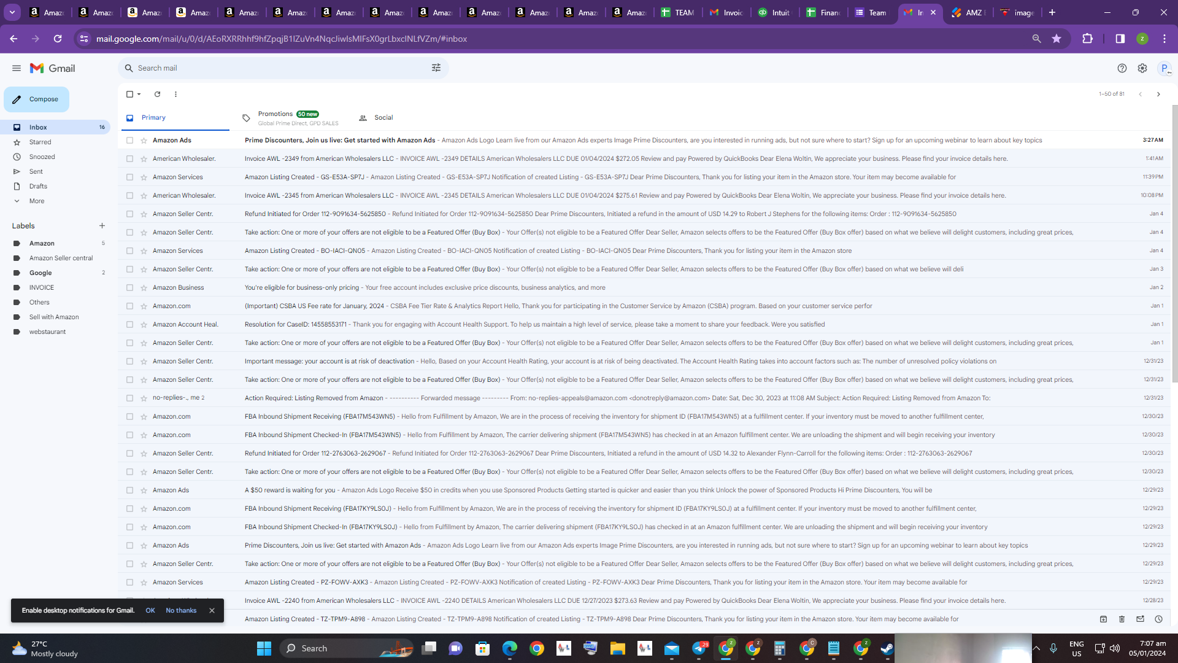Create a new label with plus icon

pyautogui.click(x=102, y=226)
